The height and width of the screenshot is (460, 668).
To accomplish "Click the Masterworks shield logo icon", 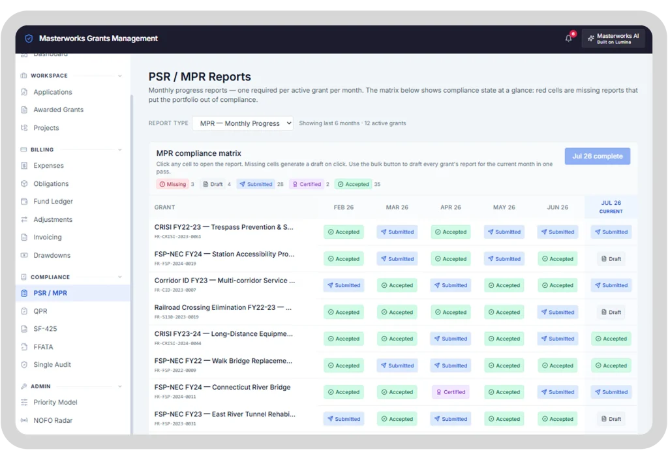I will click(29, 38).
